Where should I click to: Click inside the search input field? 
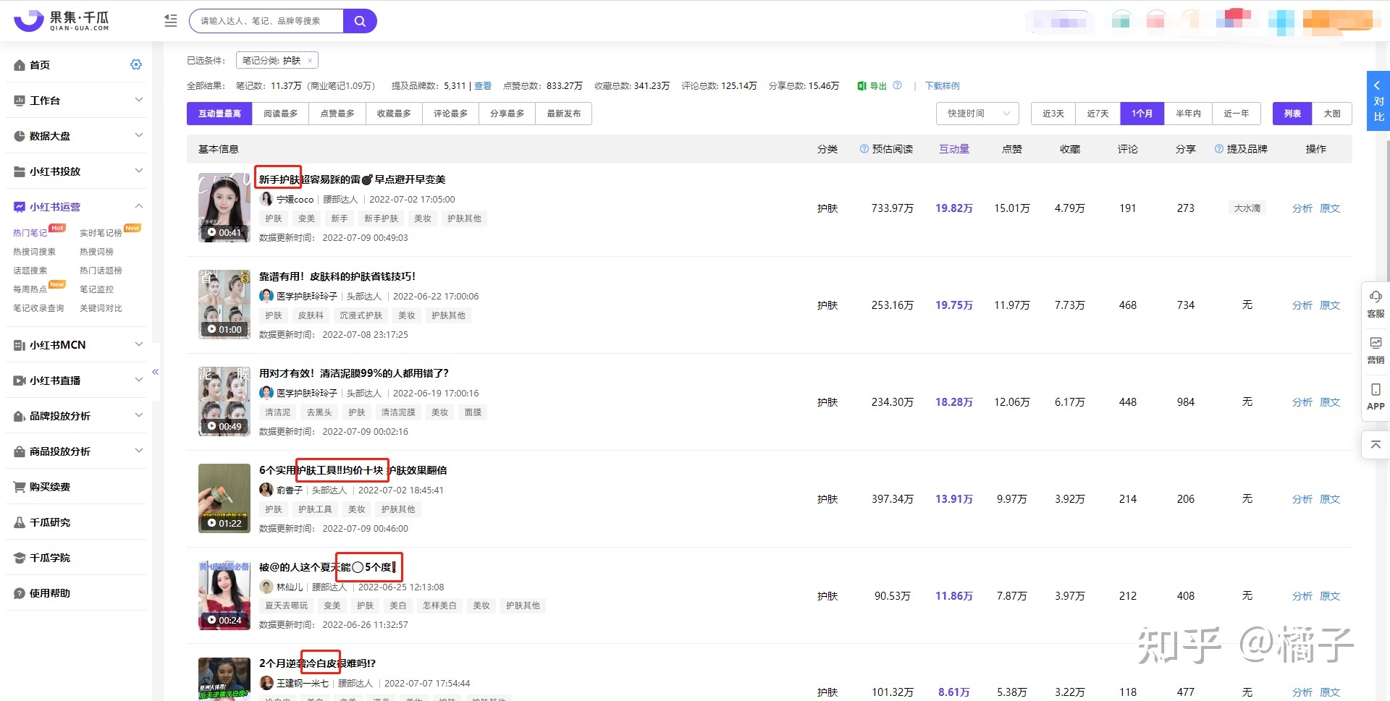click(x=261, y=20)
